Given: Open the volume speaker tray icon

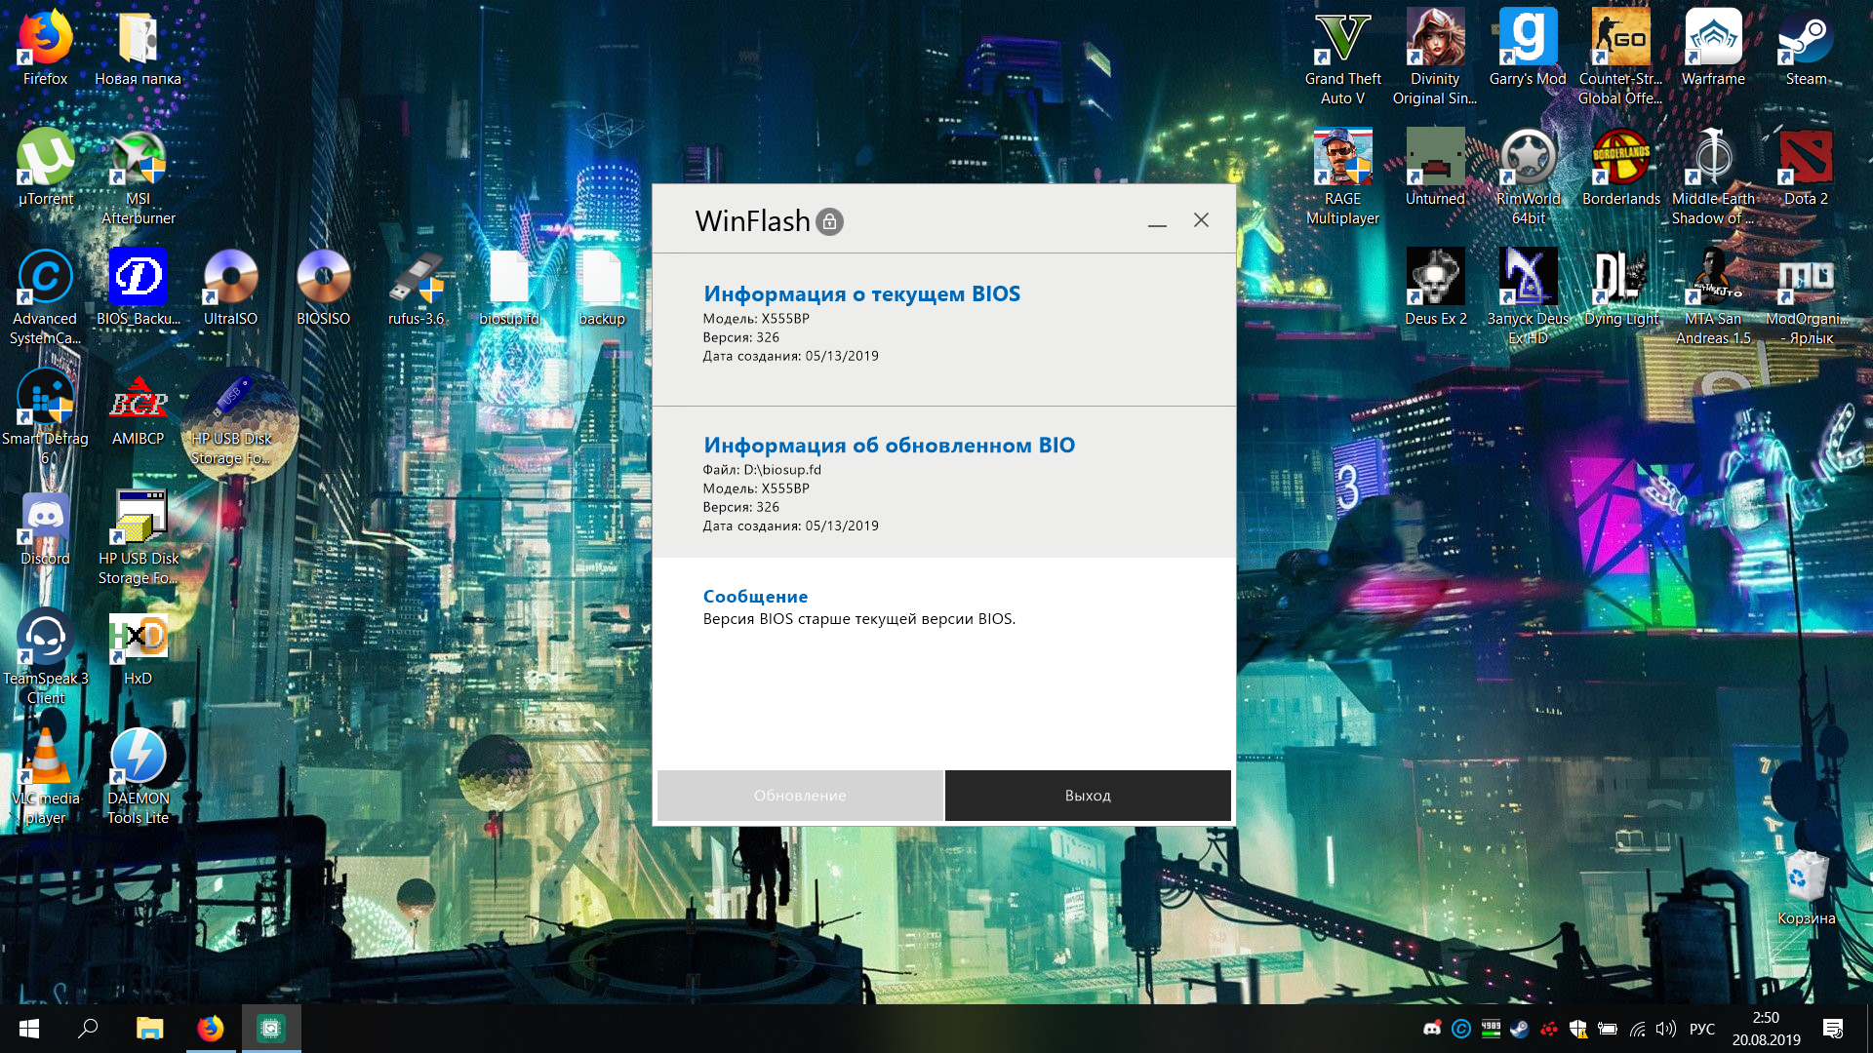Looking at the screenshot, I should coord(1665,1029).
